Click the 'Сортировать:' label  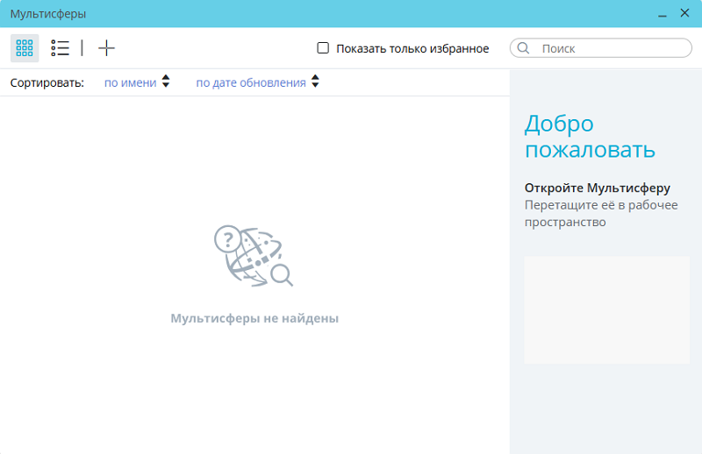tap(47, 82)
